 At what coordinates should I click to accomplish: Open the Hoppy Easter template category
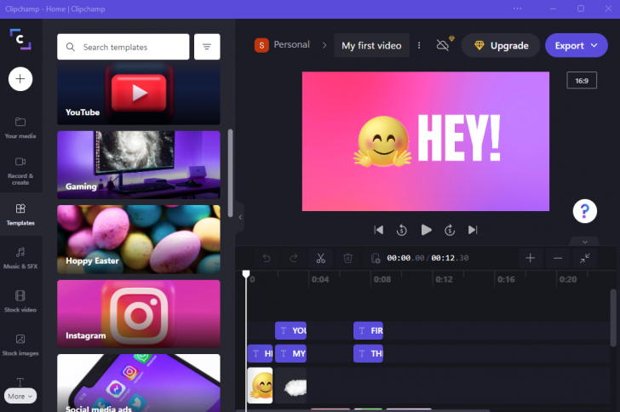pos(138,239)
